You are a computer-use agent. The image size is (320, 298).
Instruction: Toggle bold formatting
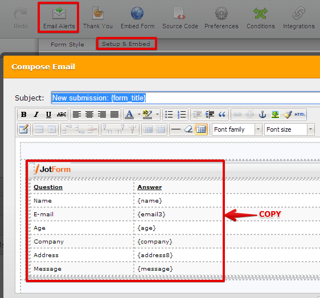click(x=24, y=115)
